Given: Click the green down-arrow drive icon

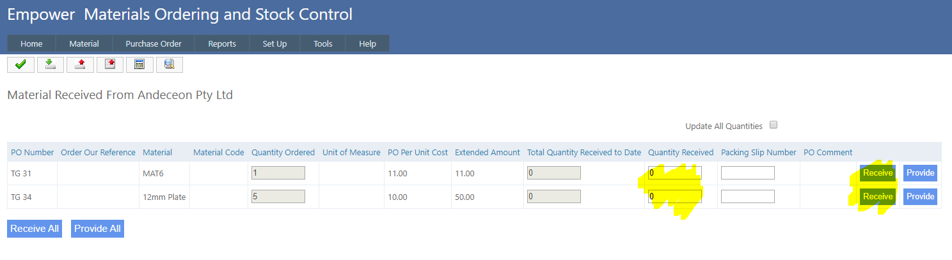Looking at the screenshot, I should click(51, 65).
